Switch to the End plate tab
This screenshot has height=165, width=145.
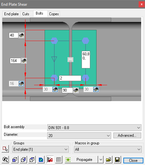click(11, 14)
